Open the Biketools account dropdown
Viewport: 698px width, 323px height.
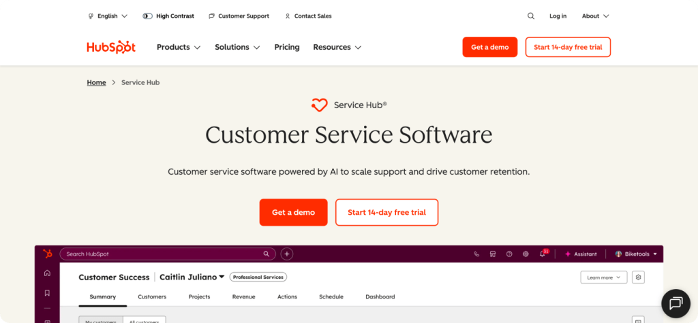pyautogui.click(x=636, y=254)
